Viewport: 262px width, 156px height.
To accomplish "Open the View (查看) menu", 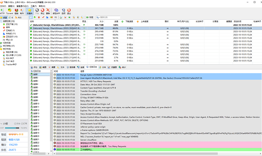I will (11, 6).
